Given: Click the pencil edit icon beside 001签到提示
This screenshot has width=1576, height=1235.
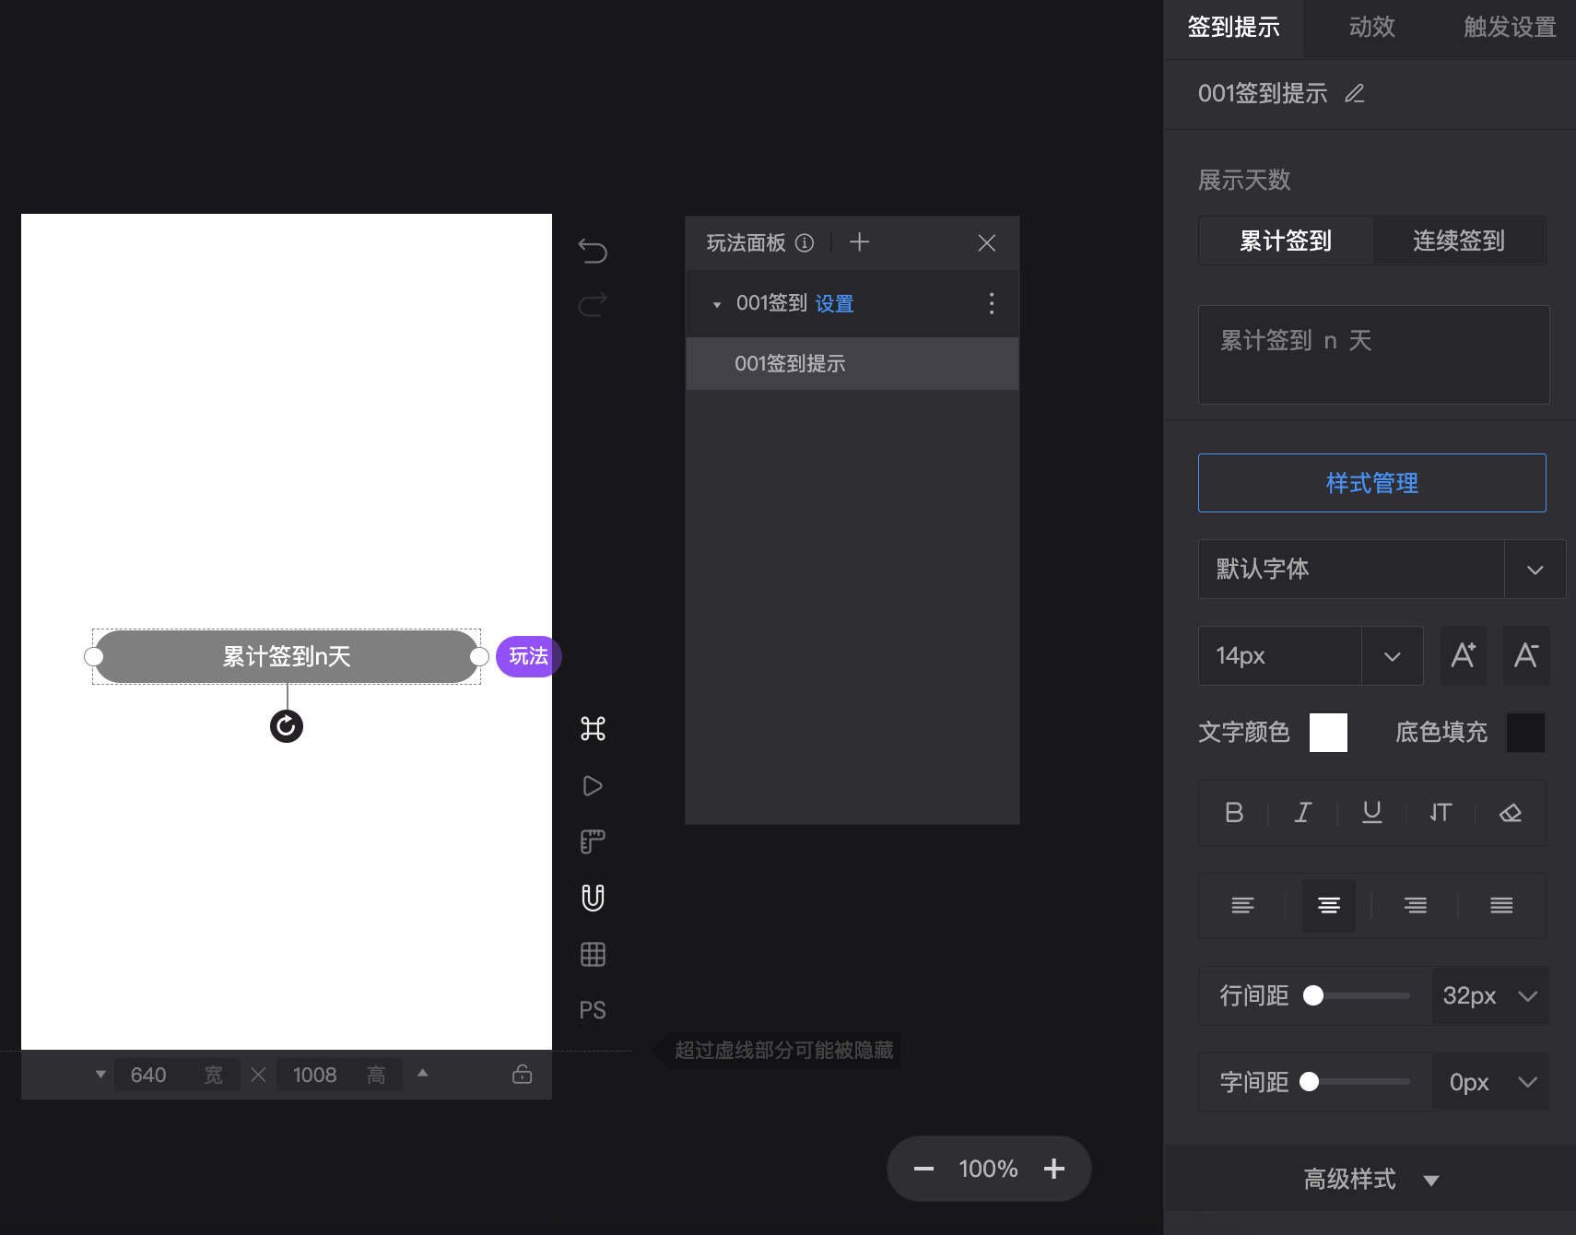Looking at the screenshot, I should [x=1354, y=93].
